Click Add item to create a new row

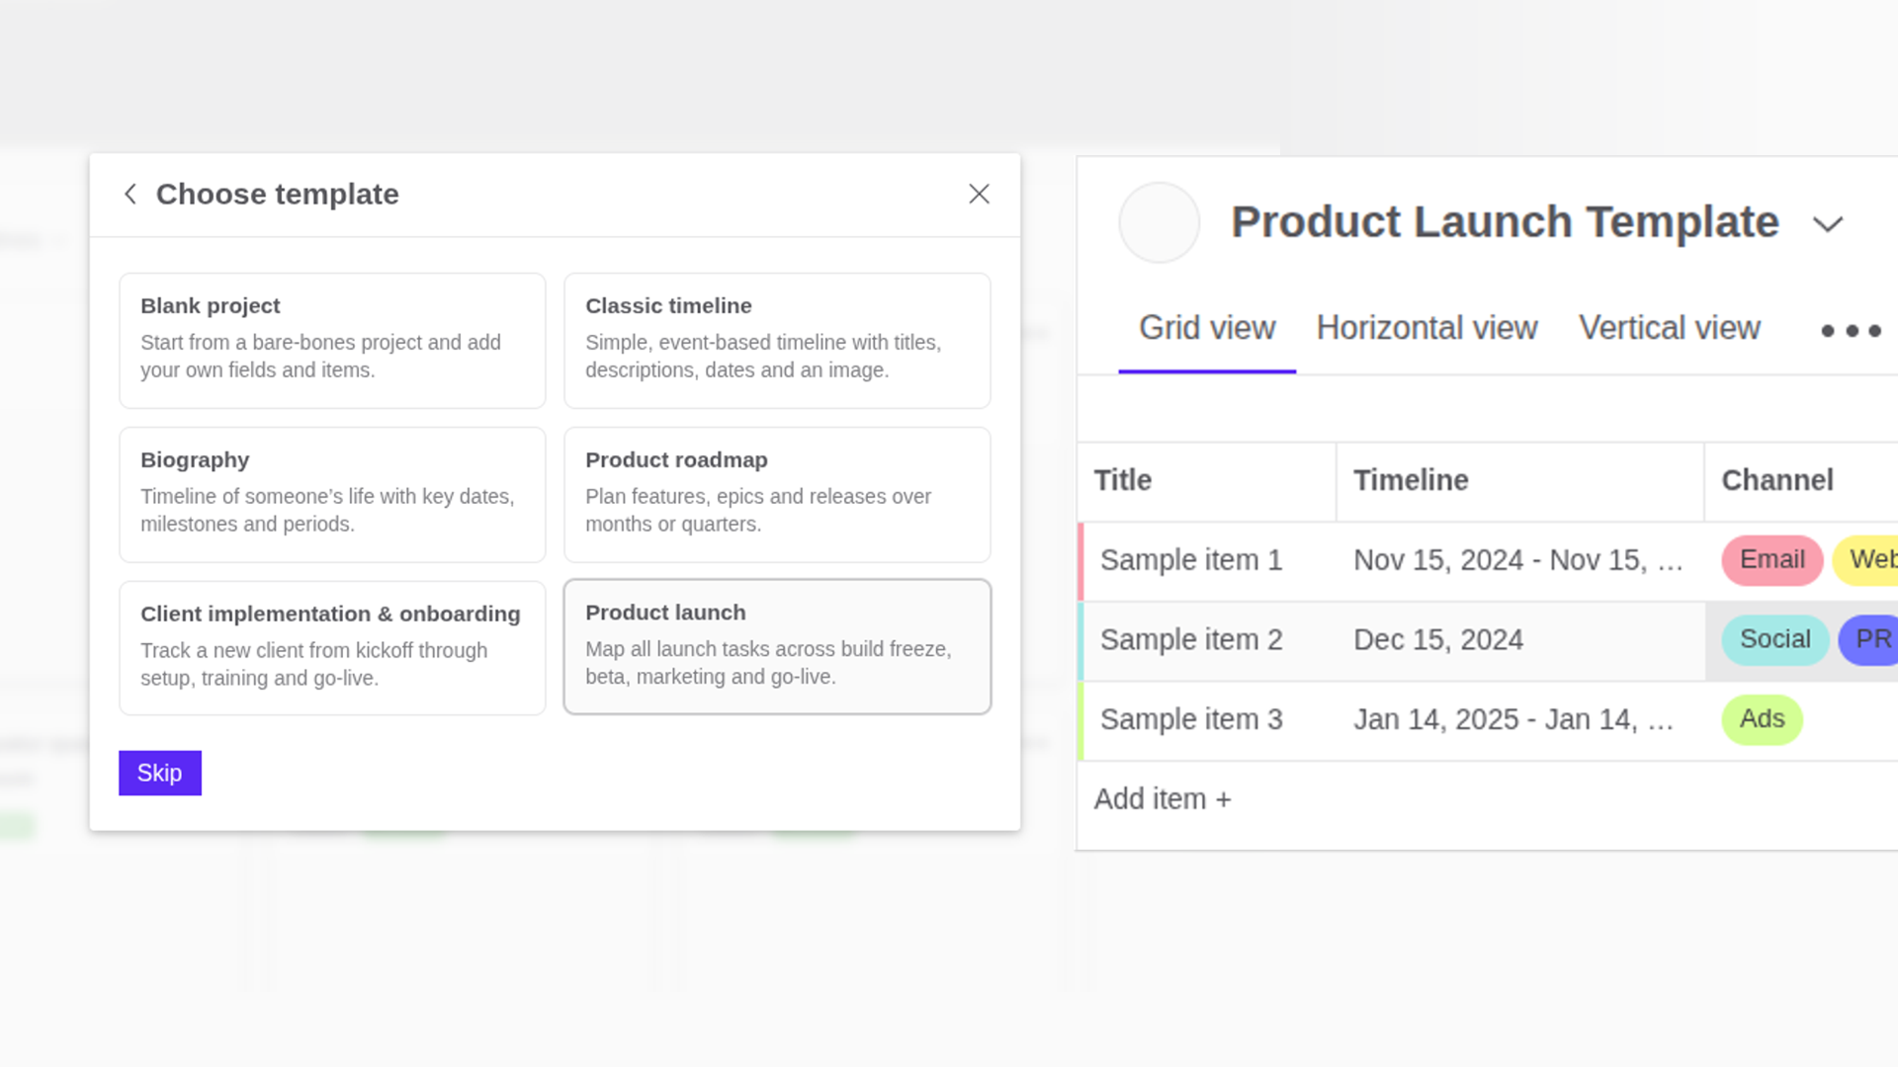(1163, 798)
